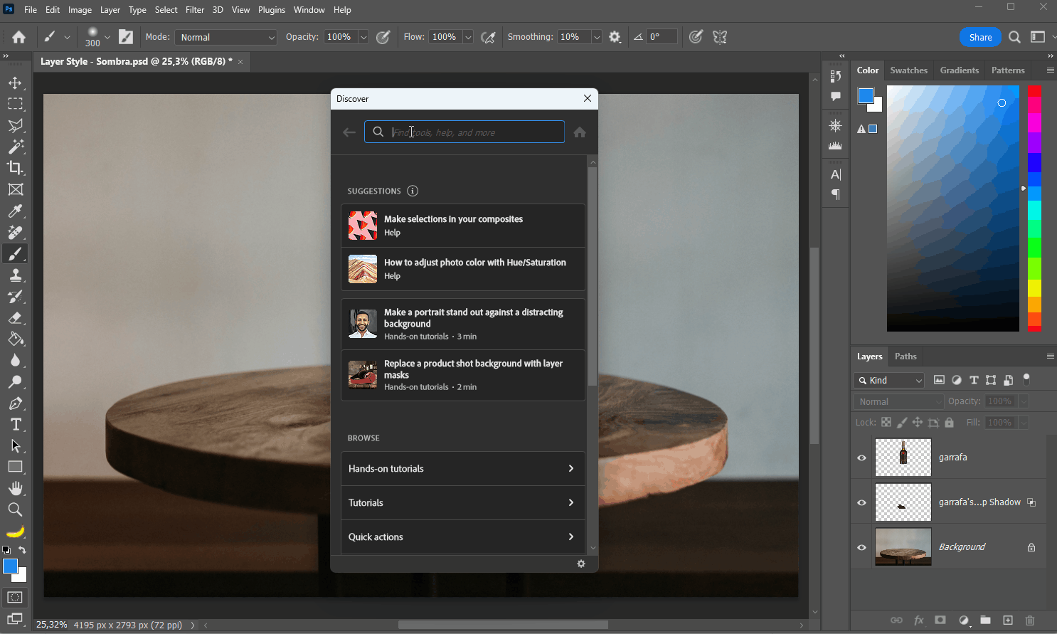Screen dimensions: 1057x634
Task: Hide the garrafa's Drop Shadow layer
Action: click(x=861, y=502)
